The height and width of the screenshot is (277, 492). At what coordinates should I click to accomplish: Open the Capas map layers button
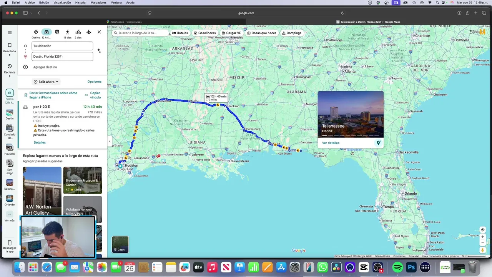click(120, 244)
